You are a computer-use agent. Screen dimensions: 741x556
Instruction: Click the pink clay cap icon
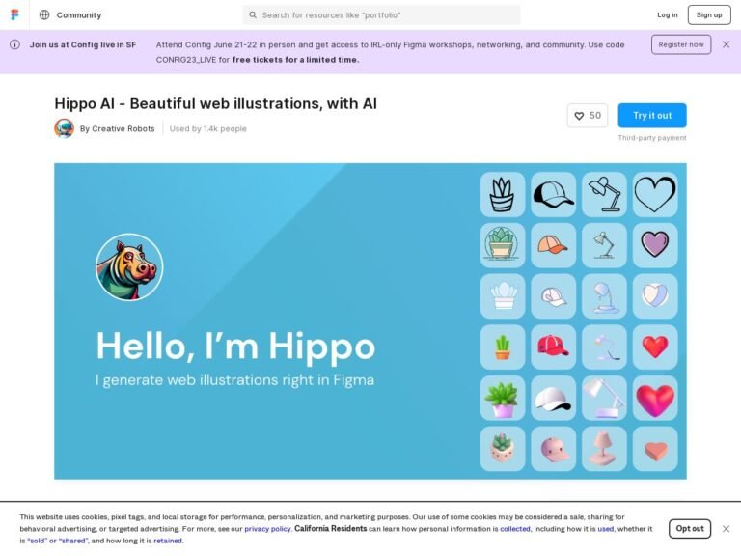(554, 449)
